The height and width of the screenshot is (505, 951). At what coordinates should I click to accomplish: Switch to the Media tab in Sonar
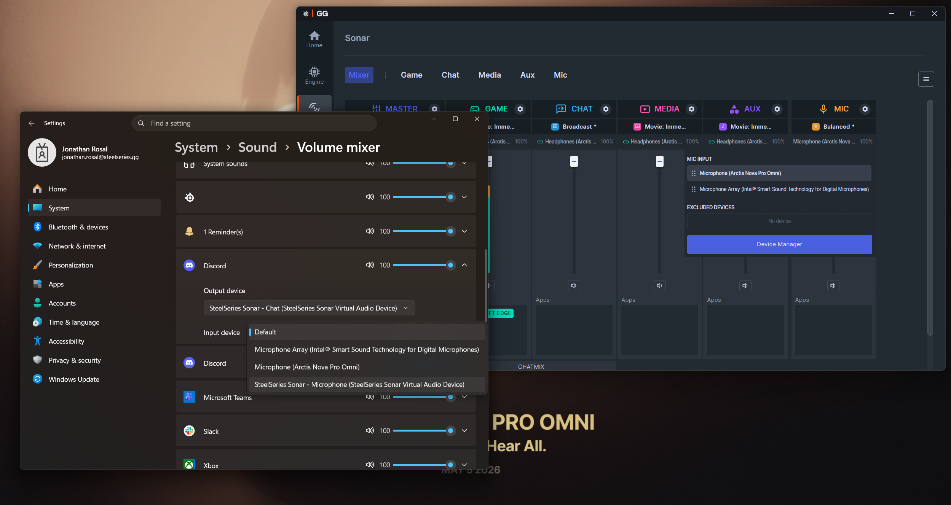pos(490,75)
